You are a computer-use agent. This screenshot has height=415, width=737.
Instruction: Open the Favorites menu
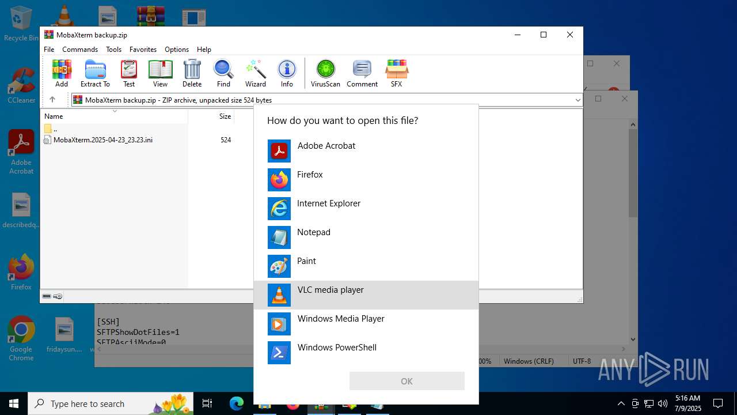point(143,50)
